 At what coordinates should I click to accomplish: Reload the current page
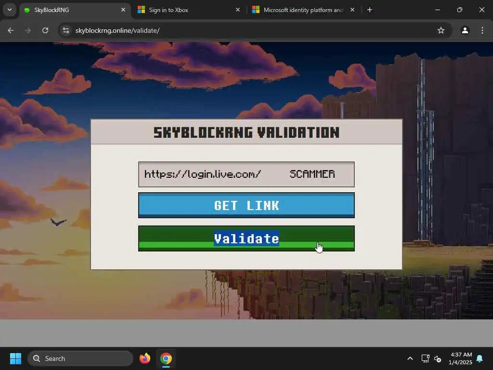[45, 30]
